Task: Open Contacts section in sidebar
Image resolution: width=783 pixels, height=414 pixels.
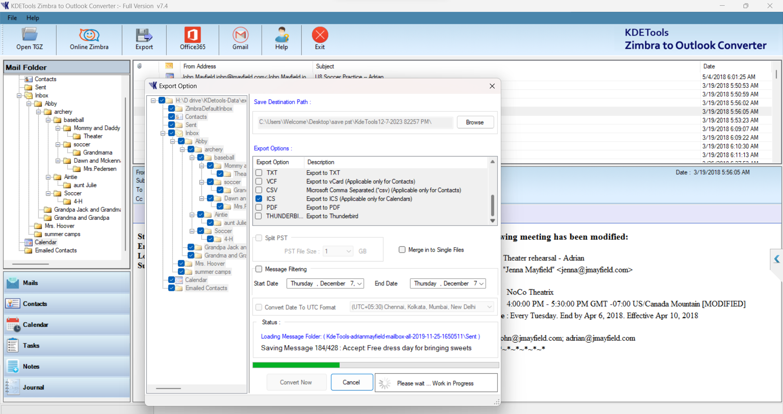Action: pos(67,304)
